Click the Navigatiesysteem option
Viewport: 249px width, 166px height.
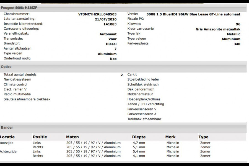click(x=17, y=79)
